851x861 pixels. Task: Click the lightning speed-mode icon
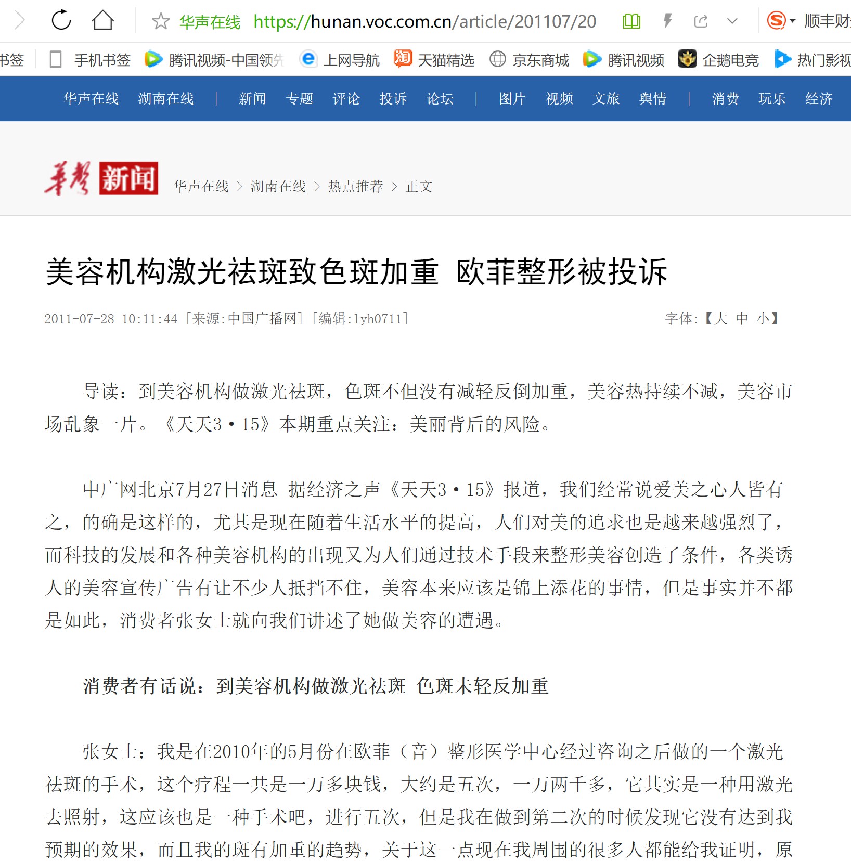click(667, 21)
